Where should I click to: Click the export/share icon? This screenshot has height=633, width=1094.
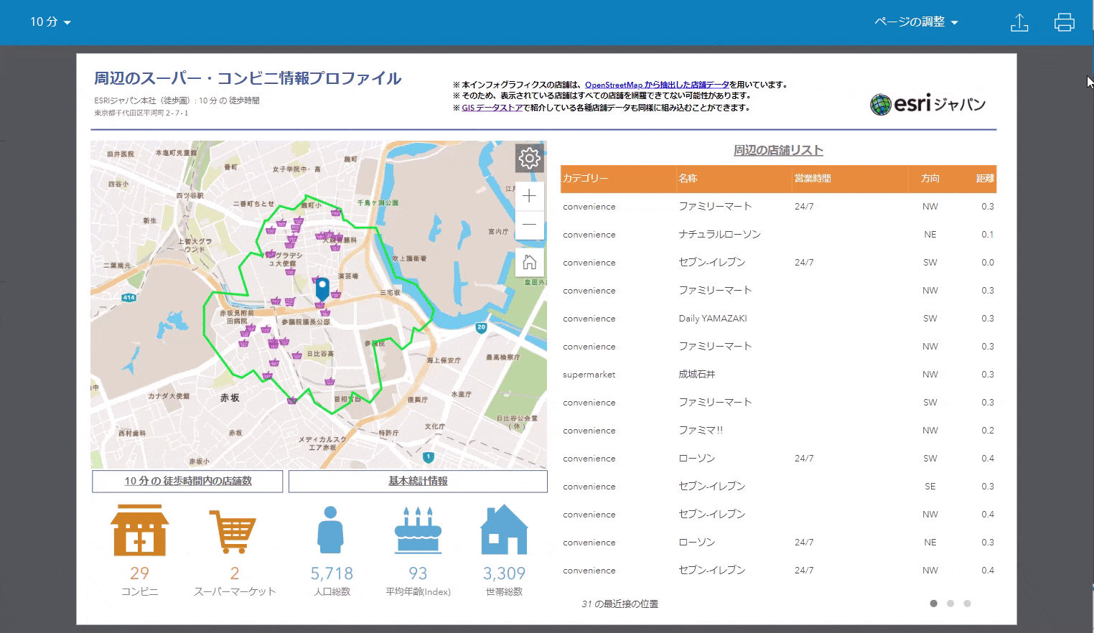point(1019,22)
